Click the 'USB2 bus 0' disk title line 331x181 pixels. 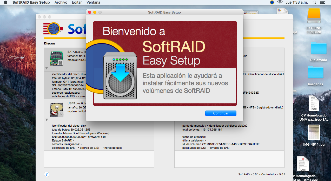[77, 103]
